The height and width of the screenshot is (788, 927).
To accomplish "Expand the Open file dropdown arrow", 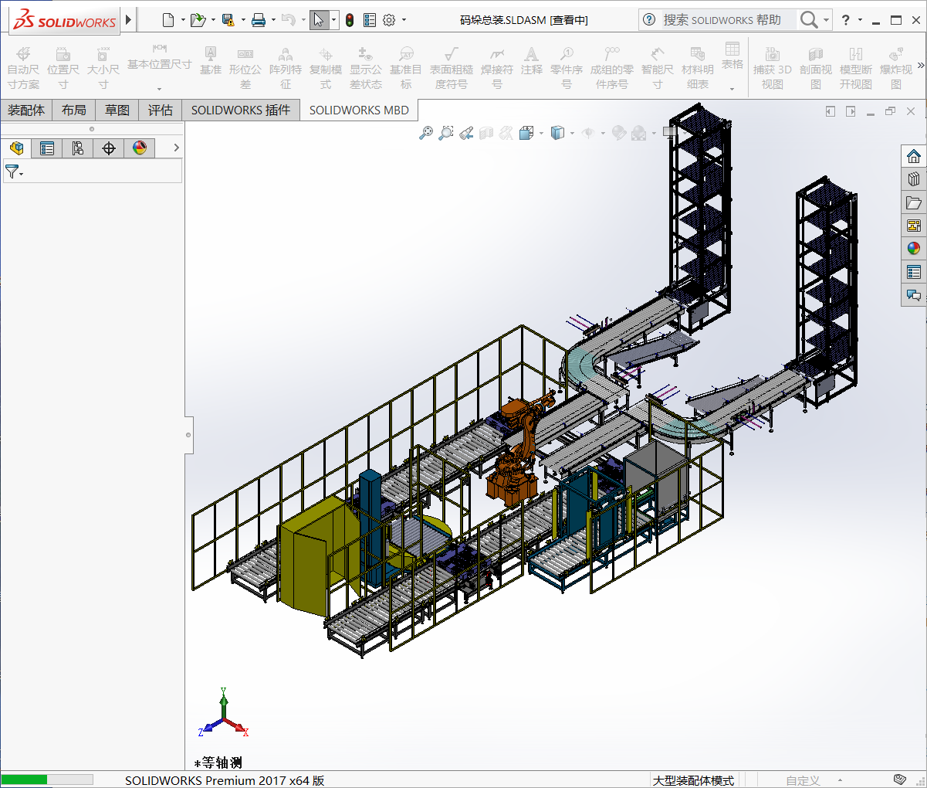I will (213, 20).
